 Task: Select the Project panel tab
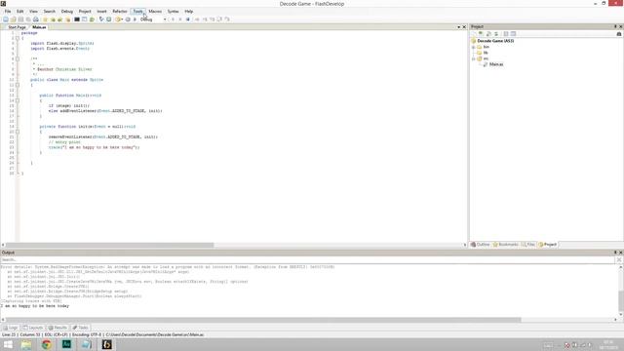(x=548, y=245)
